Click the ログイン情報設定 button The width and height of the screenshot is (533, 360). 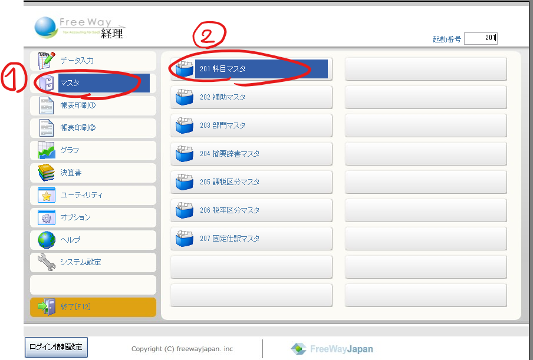coord(56,347)
